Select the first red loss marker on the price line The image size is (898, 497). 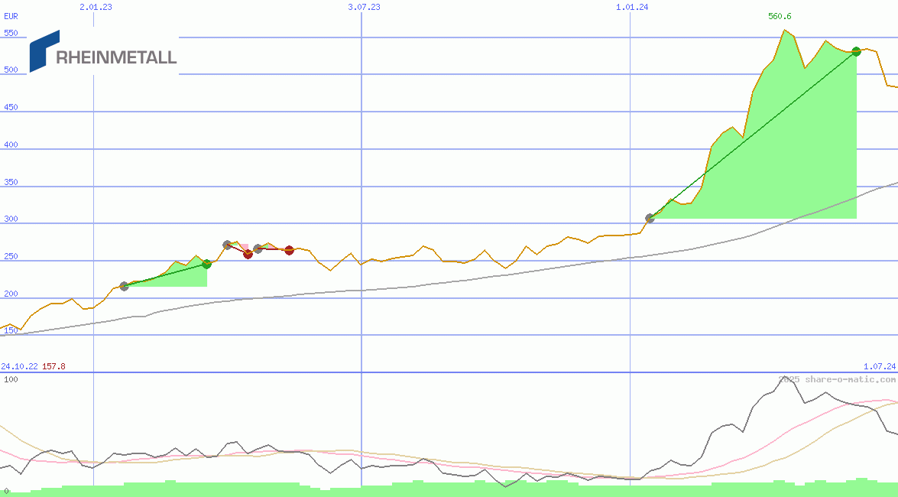248,254
